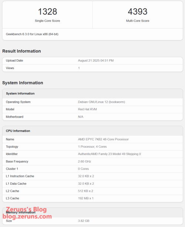Click the 1328 single-core score number

47,11
